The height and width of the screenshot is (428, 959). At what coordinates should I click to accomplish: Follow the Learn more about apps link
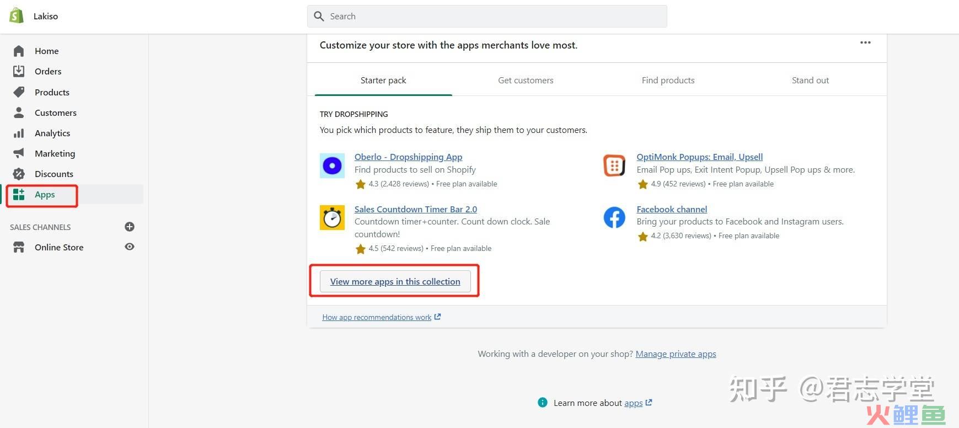tap(637, 403)
